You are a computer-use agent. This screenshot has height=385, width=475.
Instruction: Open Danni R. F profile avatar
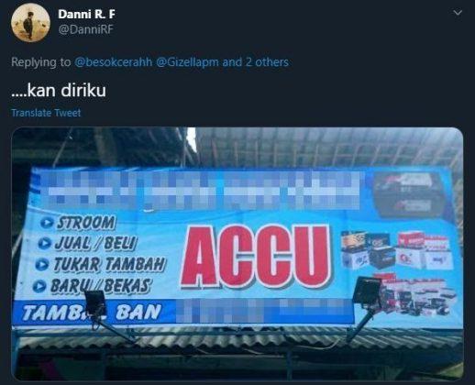(30, 23)
